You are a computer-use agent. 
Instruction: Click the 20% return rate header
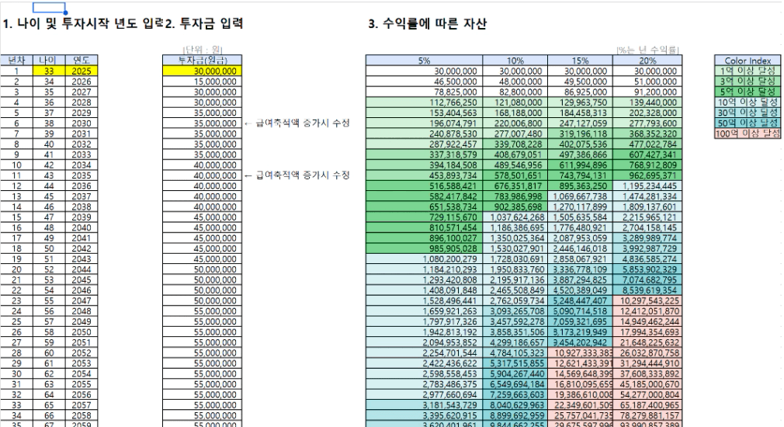[x=647, y=61]
